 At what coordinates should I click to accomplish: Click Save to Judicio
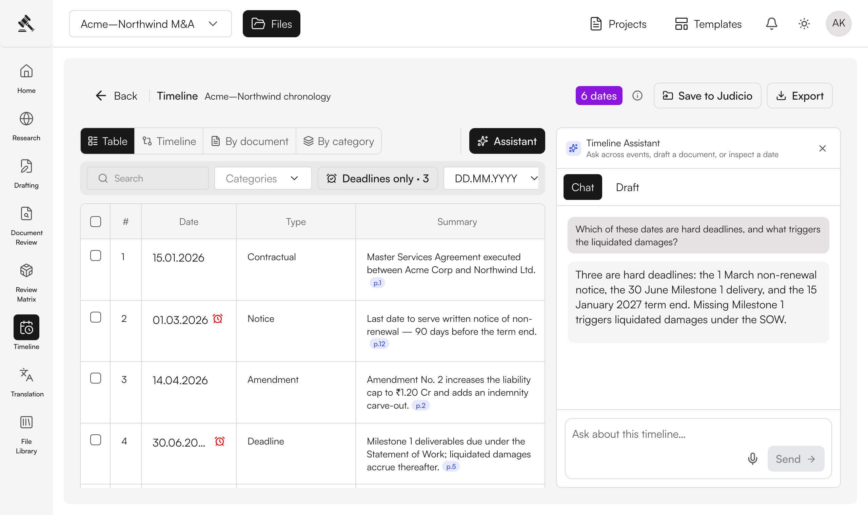707,96
